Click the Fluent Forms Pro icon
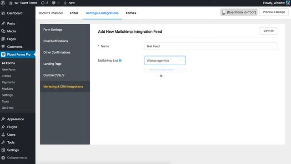The image size is (291, 164). coord(3,55)
